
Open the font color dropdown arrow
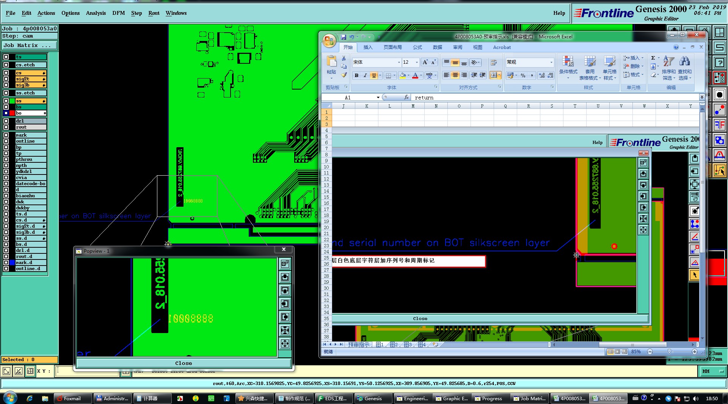coord(421,75)
